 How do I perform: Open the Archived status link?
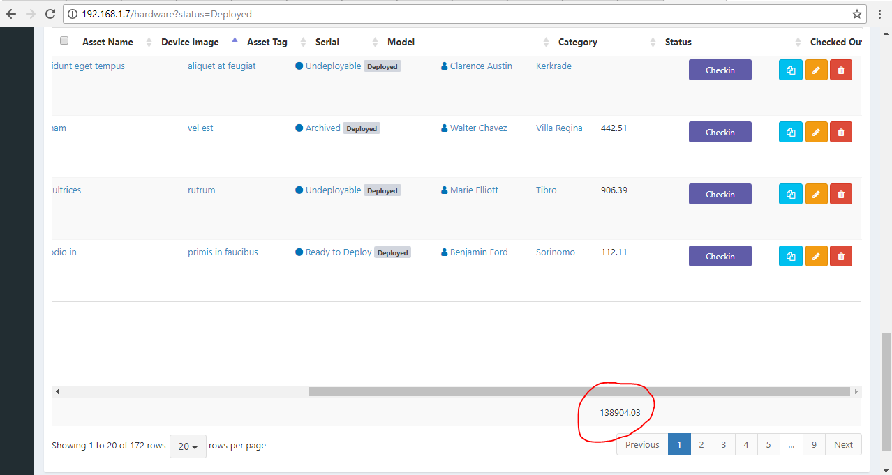323,128
